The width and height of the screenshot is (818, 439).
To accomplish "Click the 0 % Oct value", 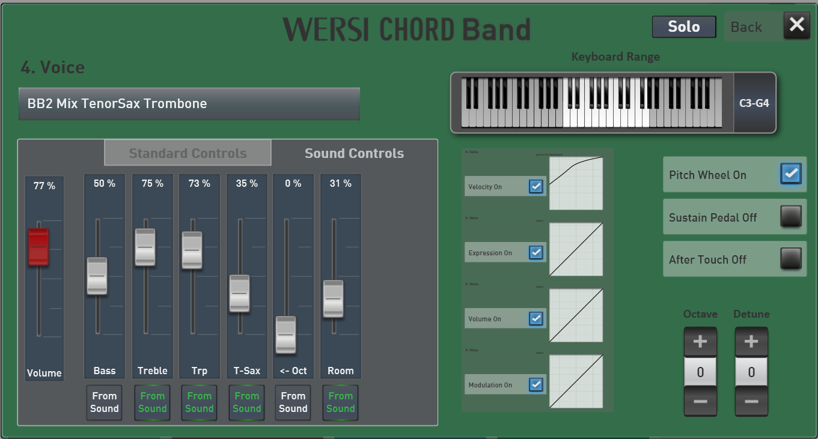I will pyautogui.click(x=293, y=184).
